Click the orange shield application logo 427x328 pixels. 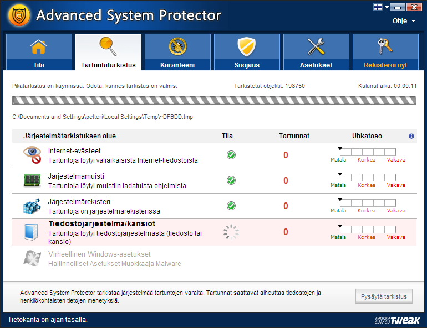[x=19, y=15]
